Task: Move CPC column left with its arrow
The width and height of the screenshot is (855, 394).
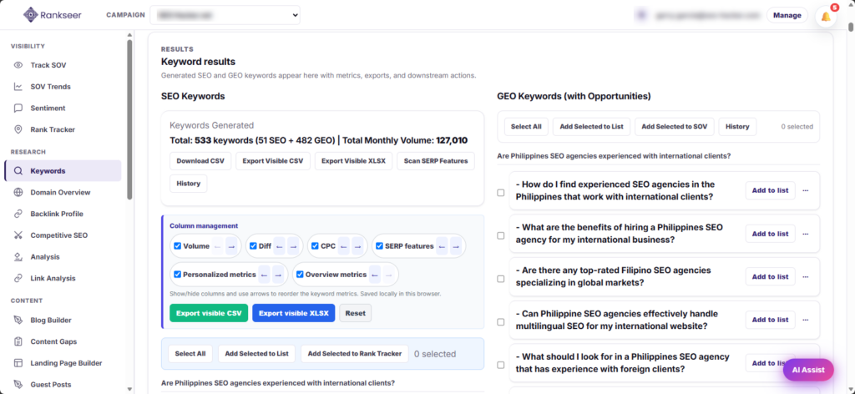Action: pyautogui.click(x=343, y=246)
